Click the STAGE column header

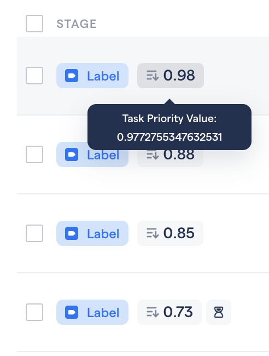(x=77, y=24)
